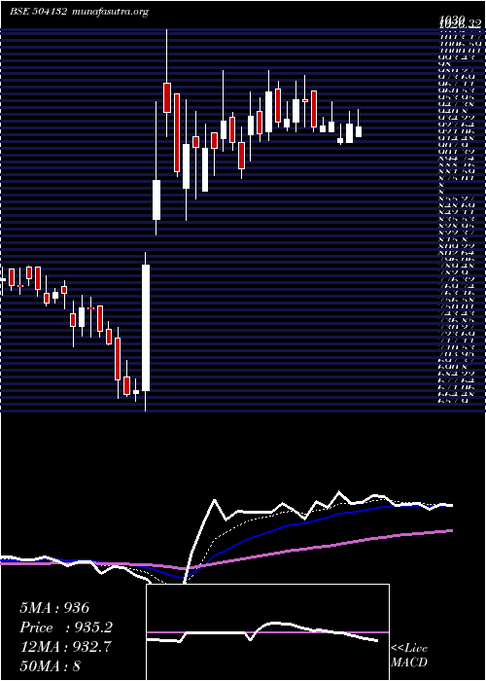Click the <<Live MACD label
The width and height of the screenshot is (486, 681).
point(409,656)
